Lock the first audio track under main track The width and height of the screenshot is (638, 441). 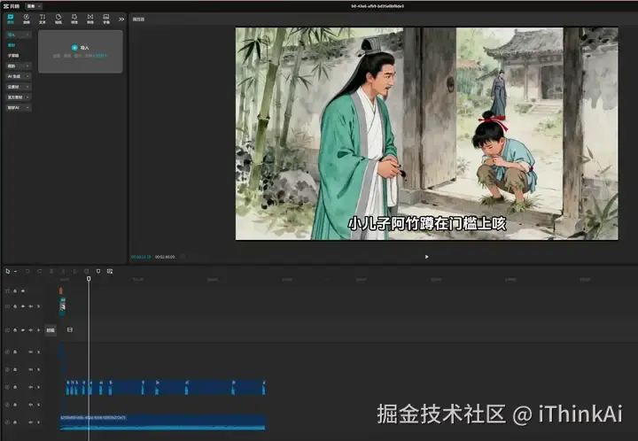[x=15, y=352]
